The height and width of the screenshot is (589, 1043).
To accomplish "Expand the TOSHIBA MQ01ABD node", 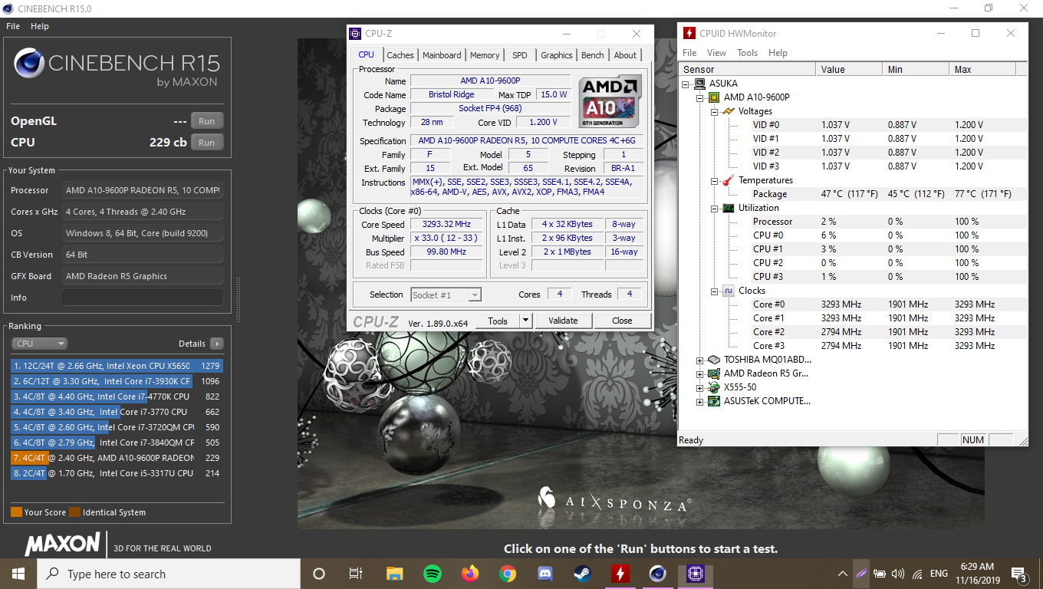I will coord(699,360).
